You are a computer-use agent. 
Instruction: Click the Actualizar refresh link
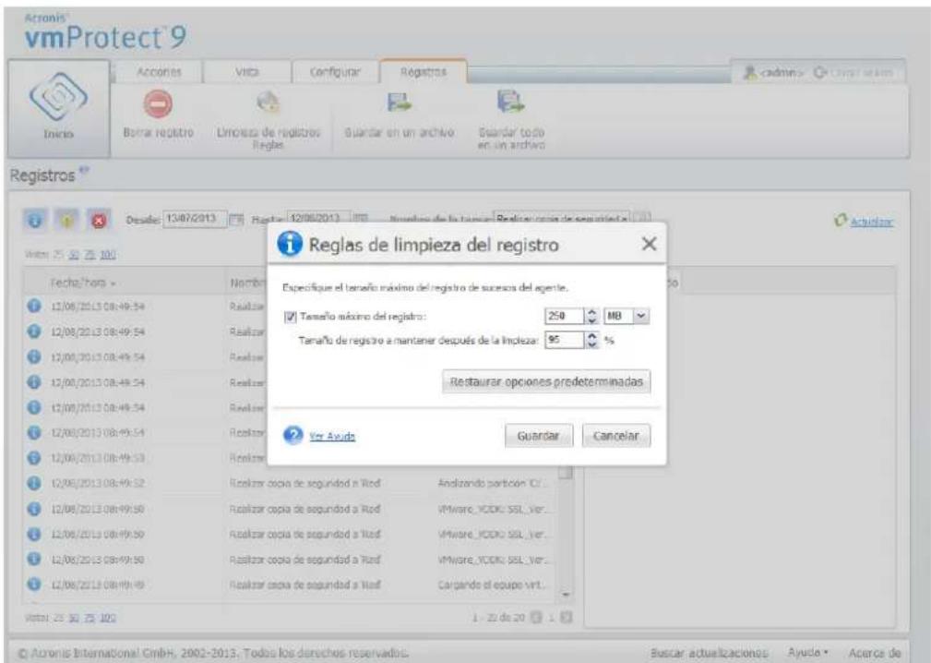pyautogui.click(x=871, y=222)
